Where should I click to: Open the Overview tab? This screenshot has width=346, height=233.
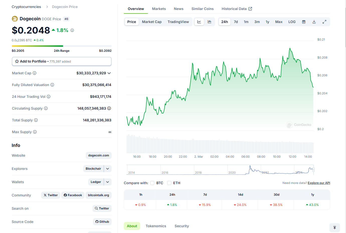(x=136, y=9)
